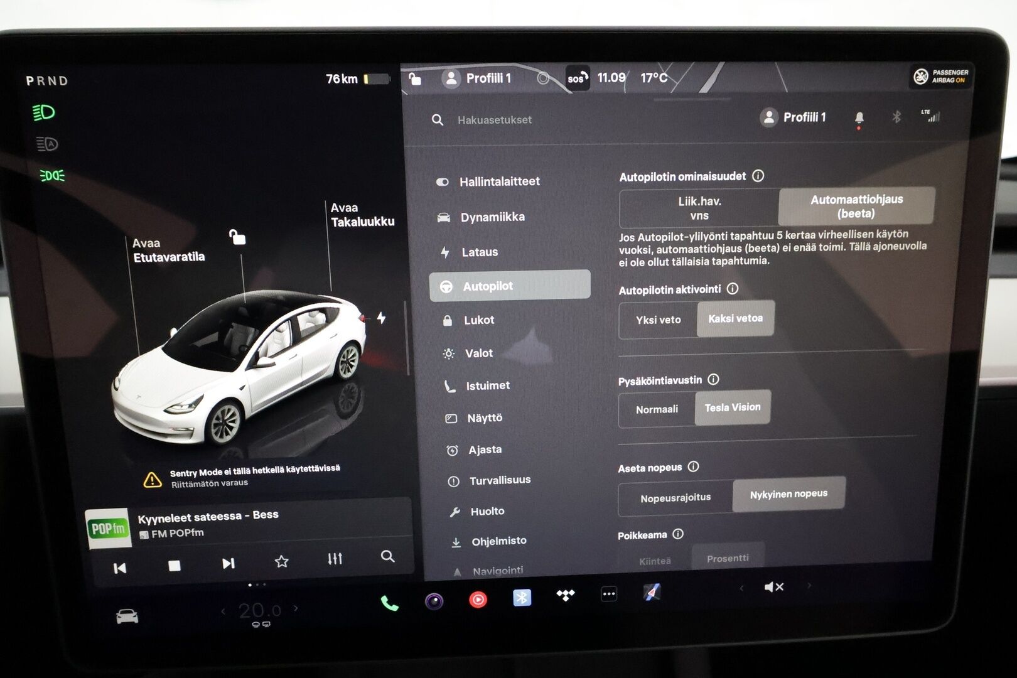Choose Nopeusrajoitus for set speed

(675, 498)
